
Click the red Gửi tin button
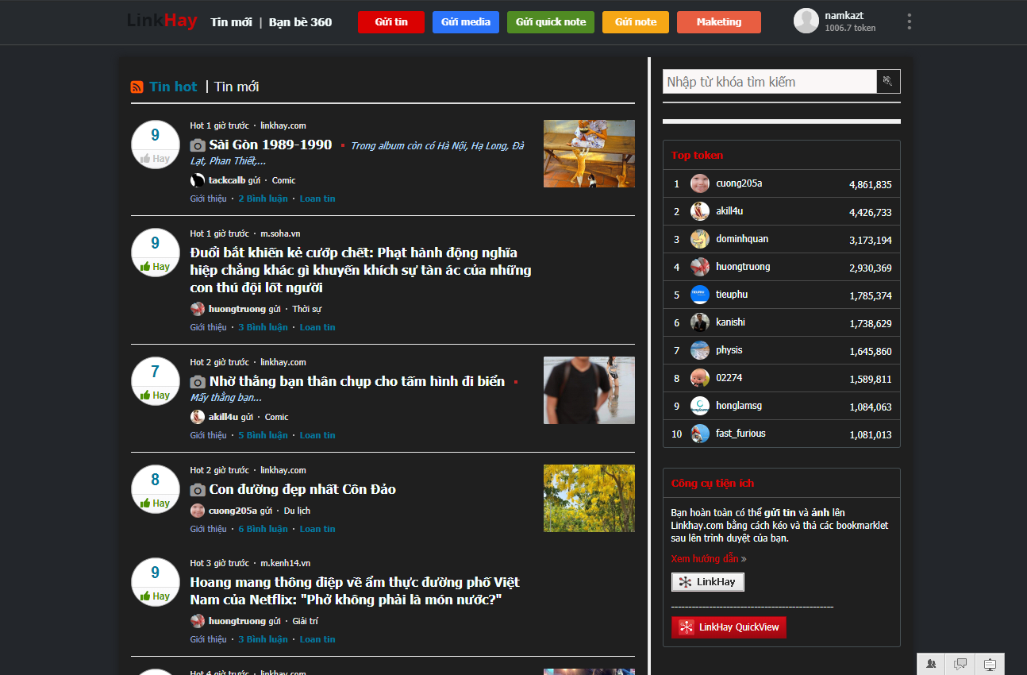click(391, 22)
